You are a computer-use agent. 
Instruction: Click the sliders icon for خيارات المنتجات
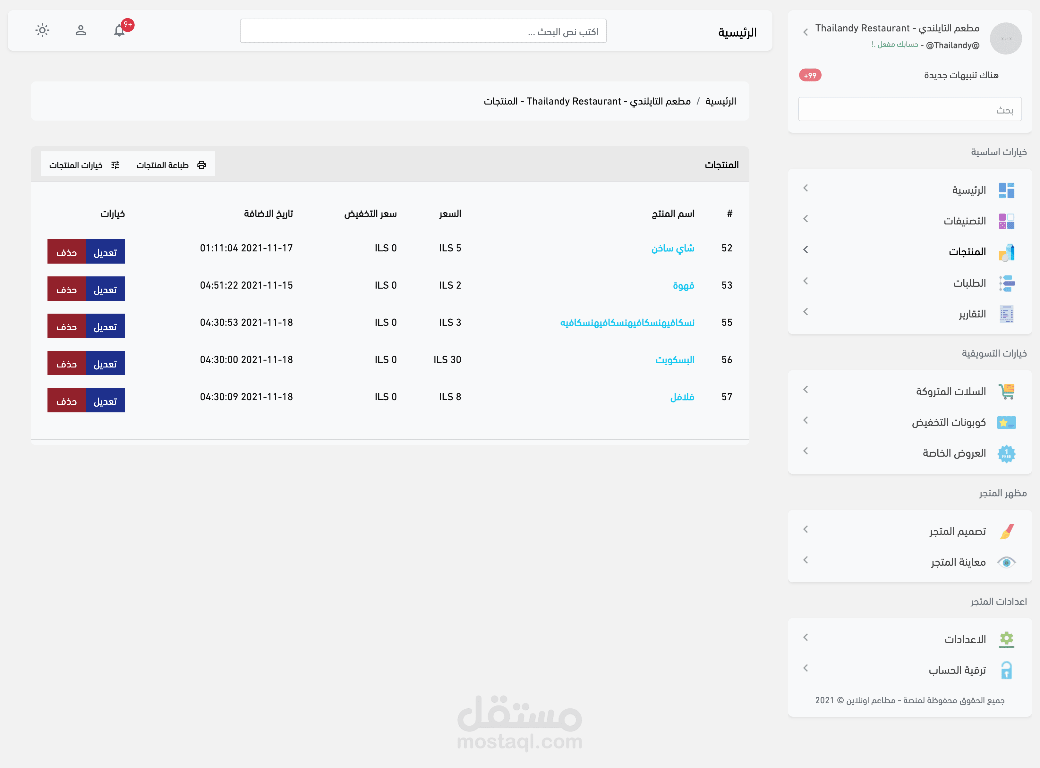pos(115,165)
